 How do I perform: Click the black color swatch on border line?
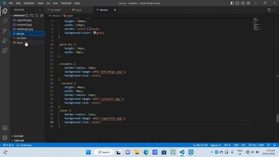pyautogui.click(x=88, y=29)
